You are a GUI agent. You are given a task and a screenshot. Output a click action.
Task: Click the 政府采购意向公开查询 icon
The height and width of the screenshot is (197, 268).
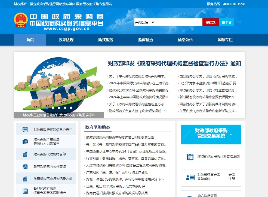[25, 166]
